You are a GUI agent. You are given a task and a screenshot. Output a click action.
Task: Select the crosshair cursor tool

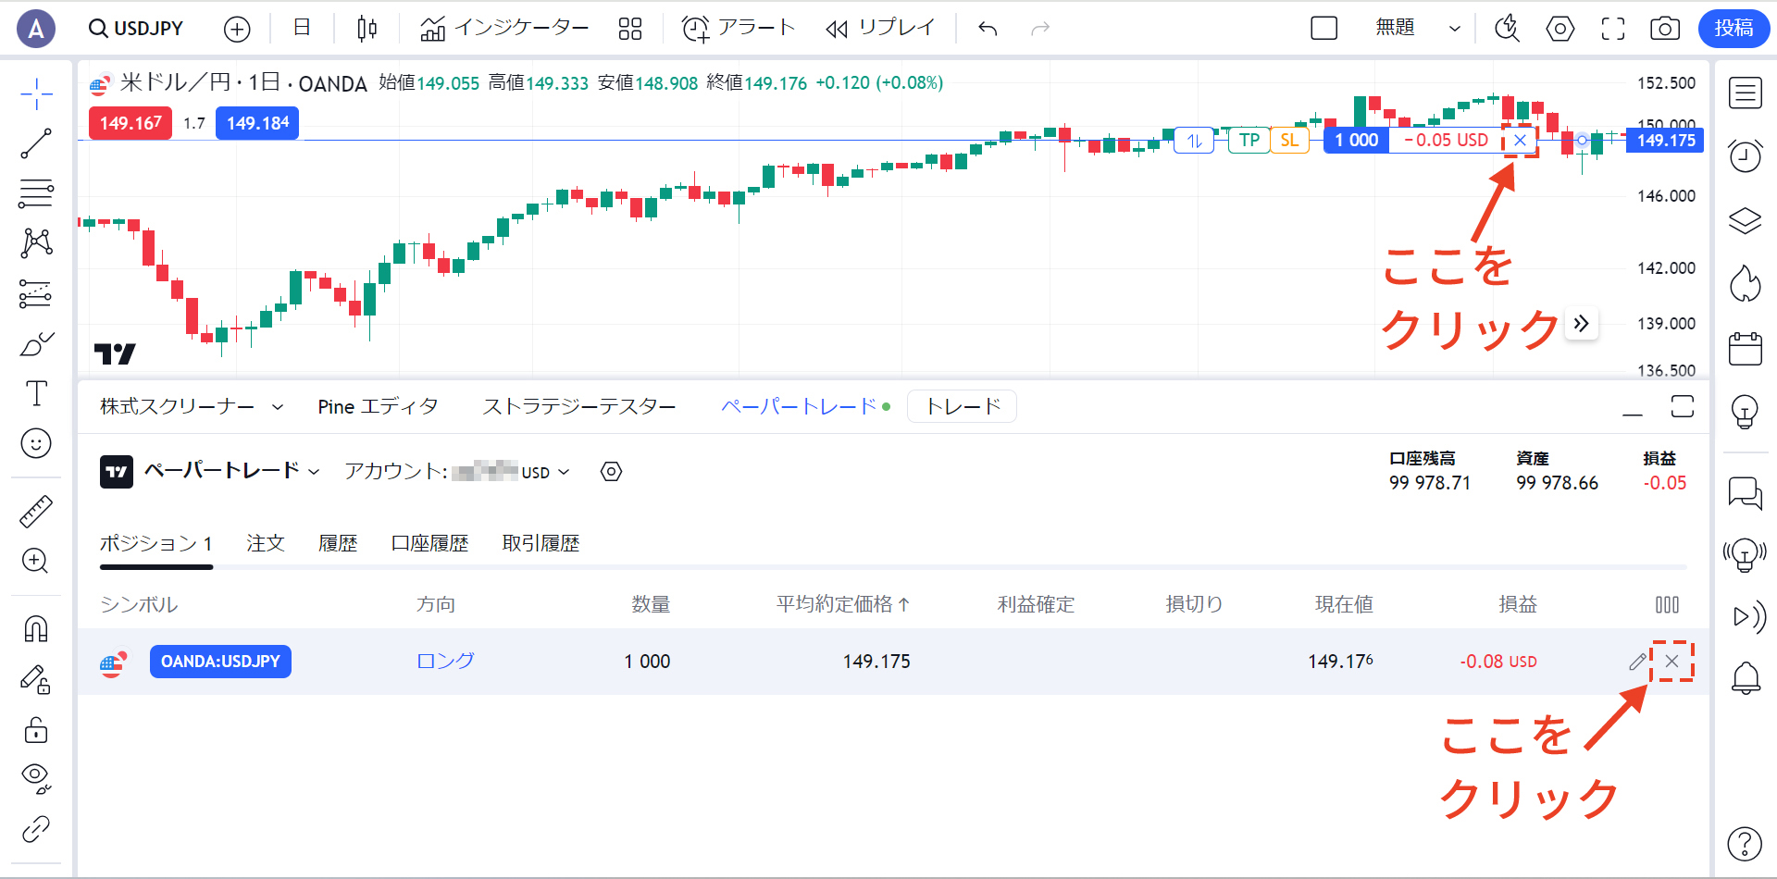pos(36,93)
